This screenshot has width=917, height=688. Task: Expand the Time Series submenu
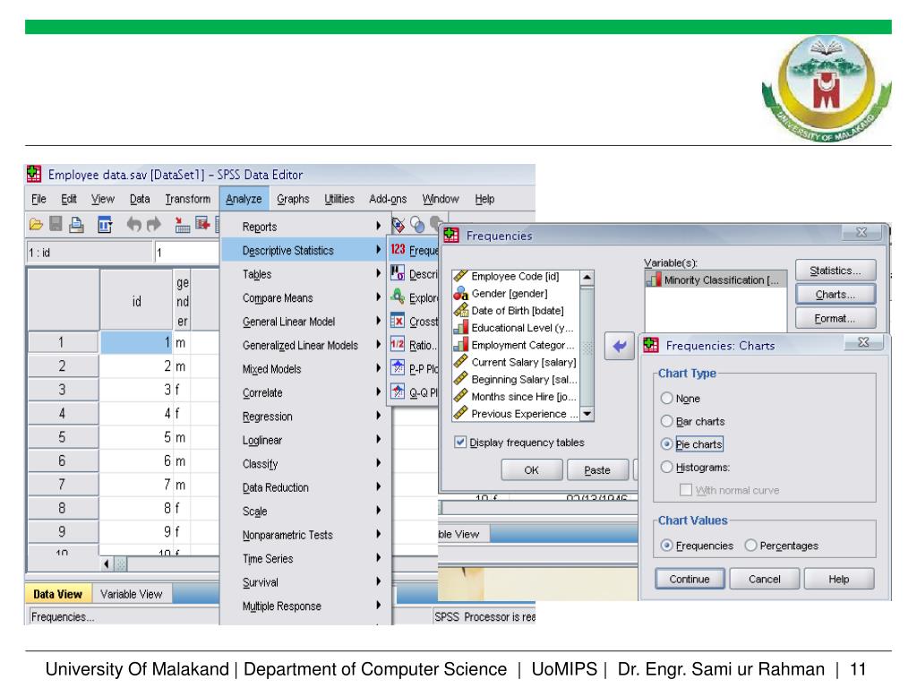305,558
